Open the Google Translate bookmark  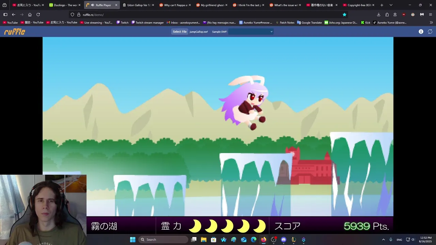click(x=309, y=22)
